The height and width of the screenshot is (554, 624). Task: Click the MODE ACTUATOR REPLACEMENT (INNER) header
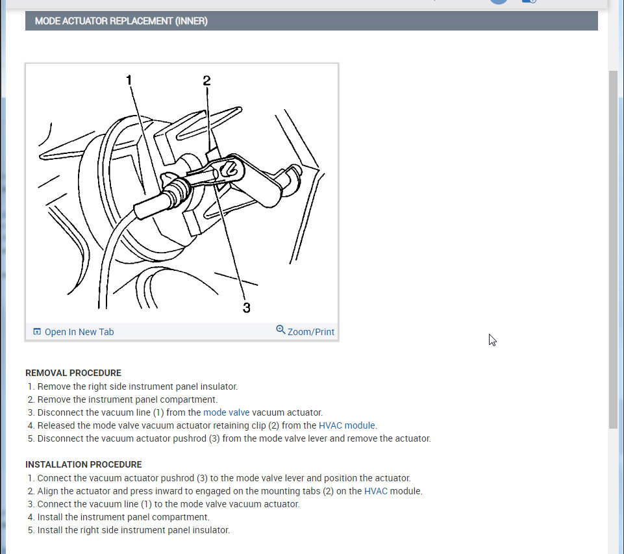coord(311,21)
